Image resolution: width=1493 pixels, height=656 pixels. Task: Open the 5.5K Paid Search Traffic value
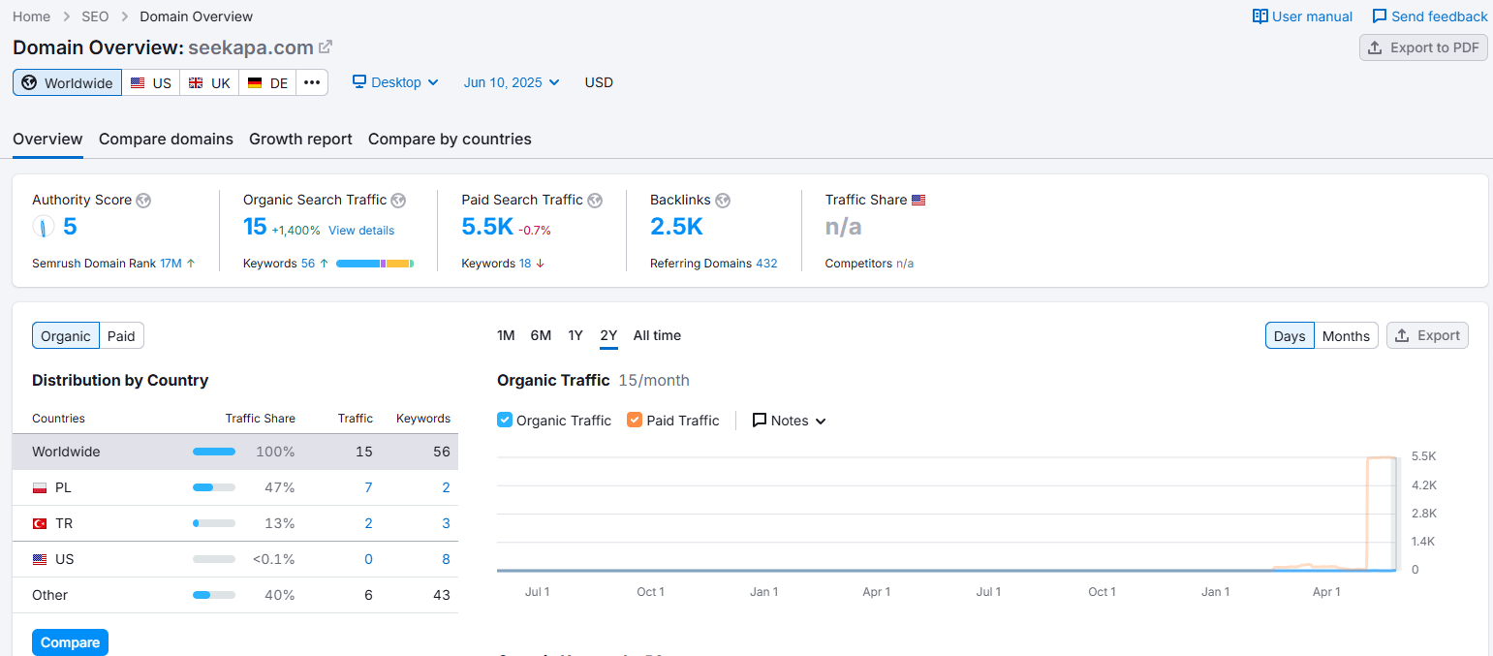(487, 227)
